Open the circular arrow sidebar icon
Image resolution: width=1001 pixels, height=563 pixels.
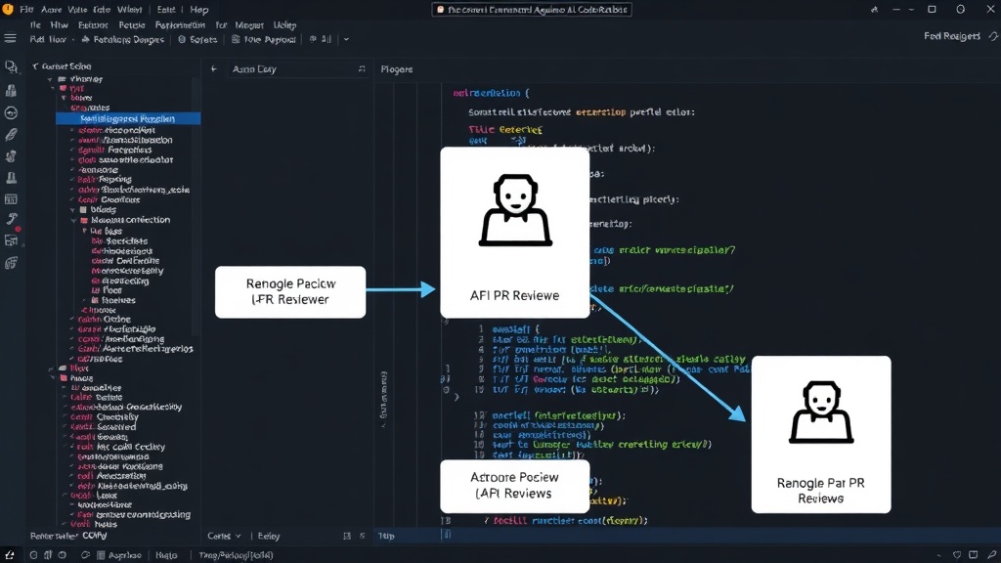[11, 113]
